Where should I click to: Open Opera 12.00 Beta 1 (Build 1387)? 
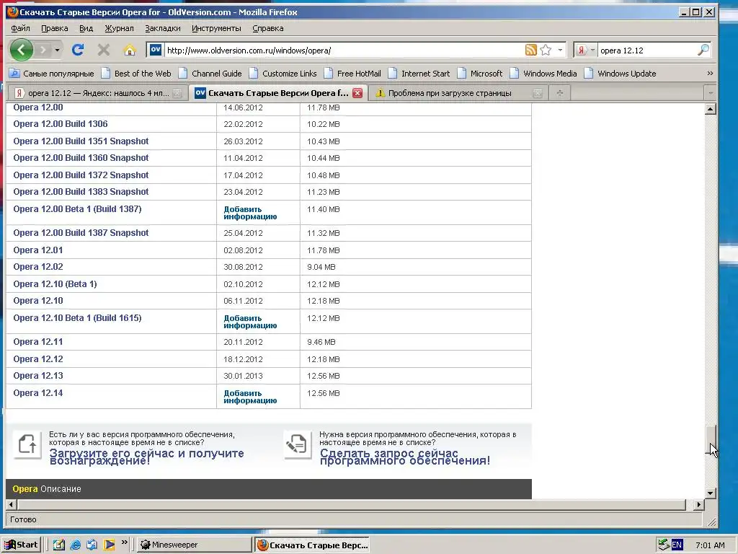[x=77, y=209]
